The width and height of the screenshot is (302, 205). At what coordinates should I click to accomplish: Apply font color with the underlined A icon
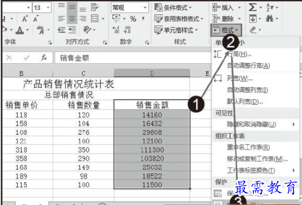pyautogui.click(x=19, y=30)
